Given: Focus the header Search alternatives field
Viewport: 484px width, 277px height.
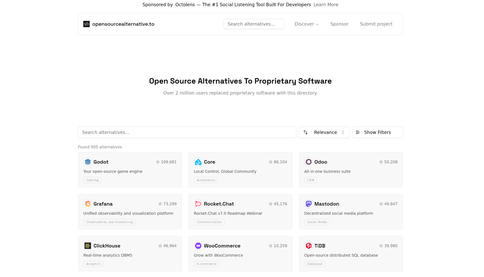Looking at the screenshot, I should point(254,24).
